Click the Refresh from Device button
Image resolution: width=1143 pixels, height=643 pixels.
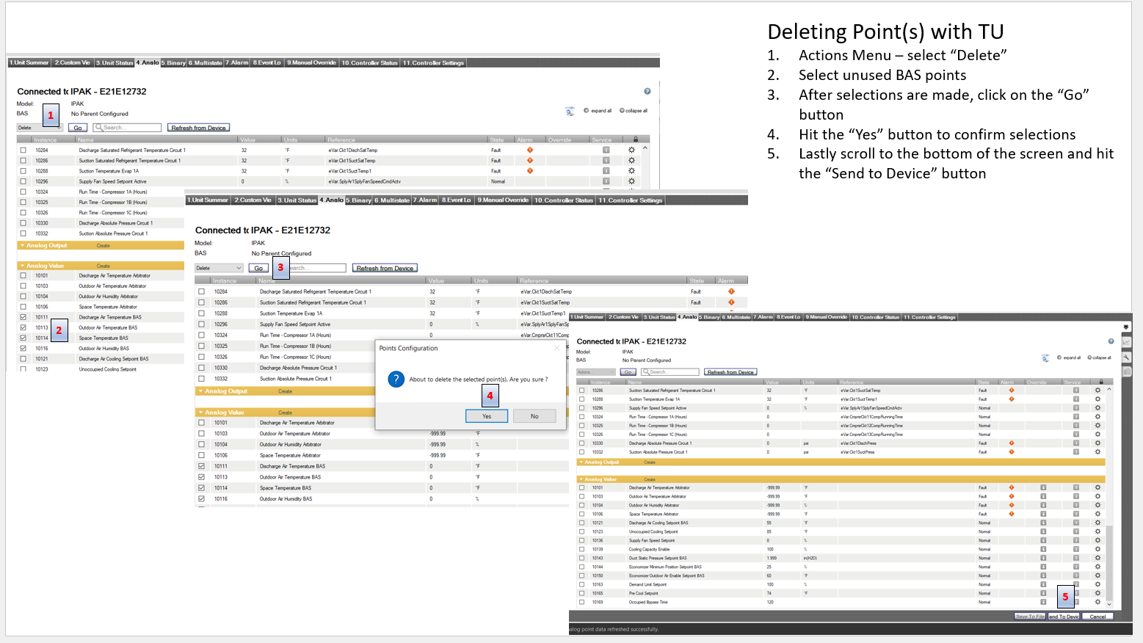198,127
